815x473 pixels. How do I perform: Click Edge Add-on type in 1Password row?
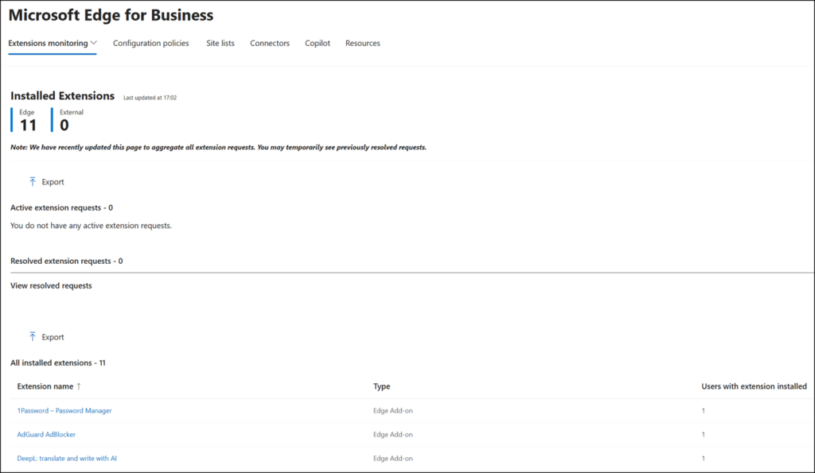[x=393, y=411]
